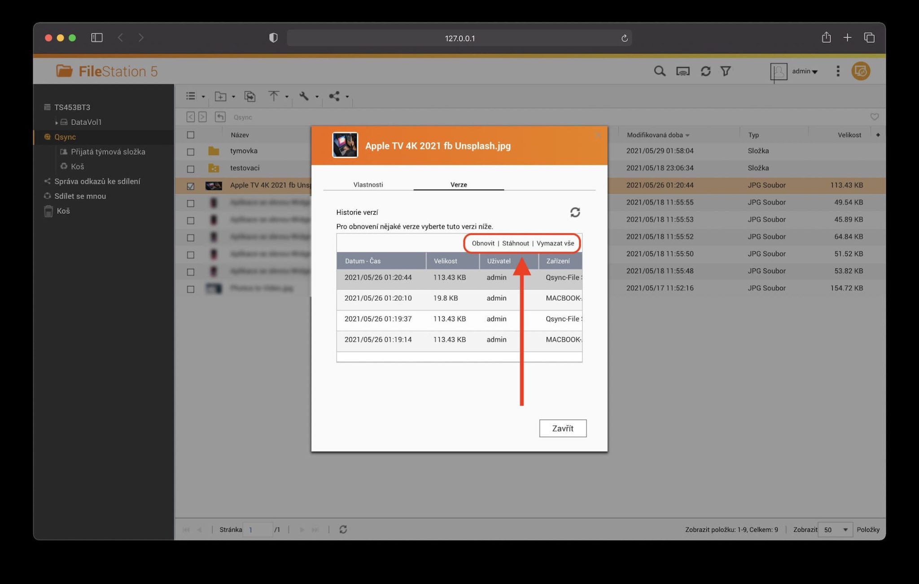Click the copy/move files icon
Image resolution: width=919 pixels, height=584 pixels.
(x=250, y=96)
